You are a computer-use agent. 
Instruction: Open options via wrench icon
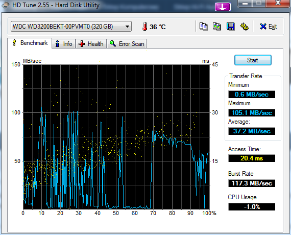pos(245,27)
